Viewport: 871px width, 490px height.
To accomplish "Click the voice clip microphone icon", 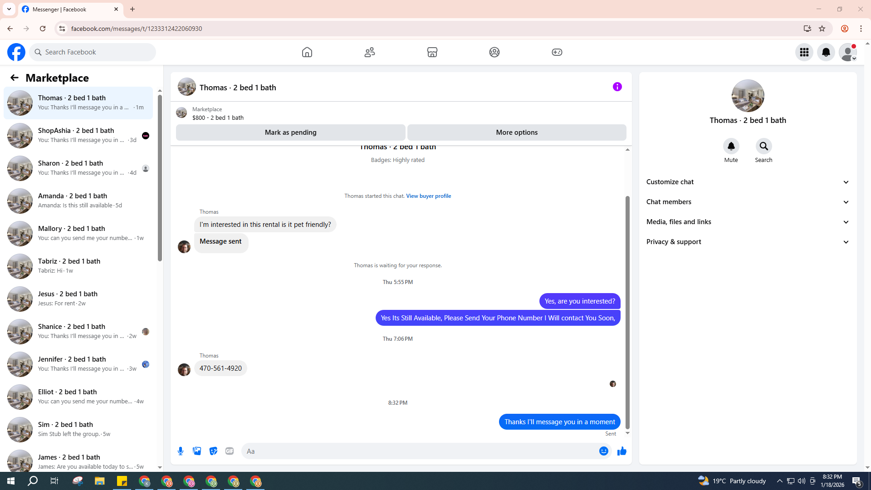I will (x=181, y=451).
